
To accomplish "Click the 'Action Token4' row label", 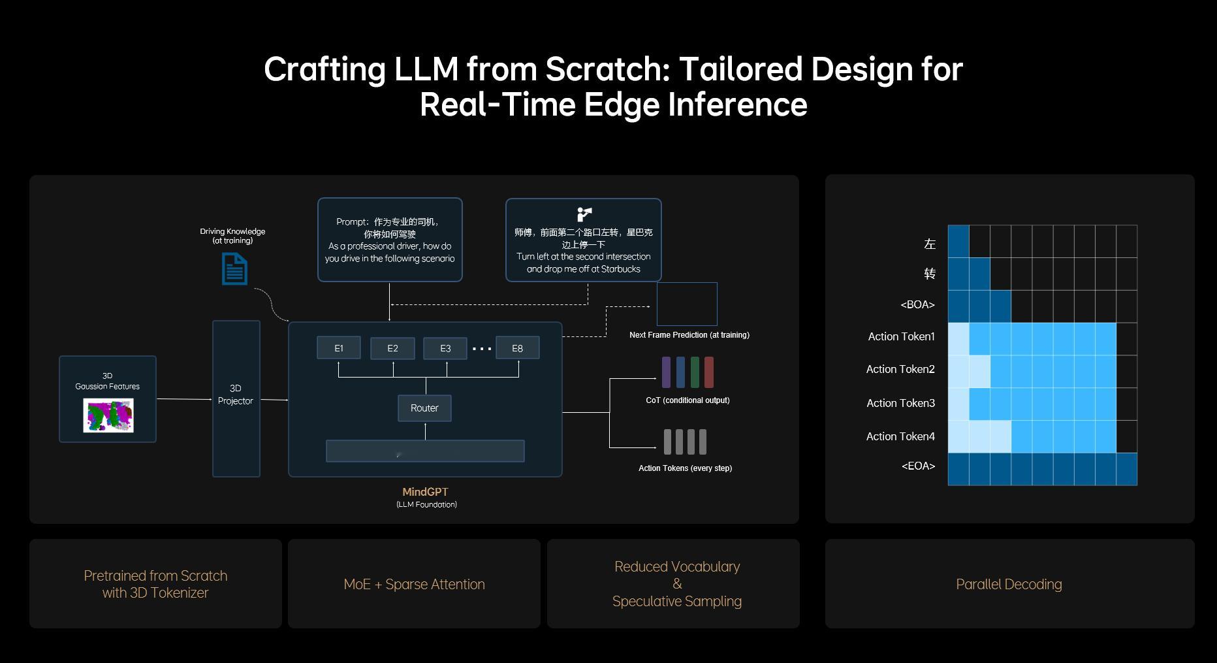I will 900,436.
